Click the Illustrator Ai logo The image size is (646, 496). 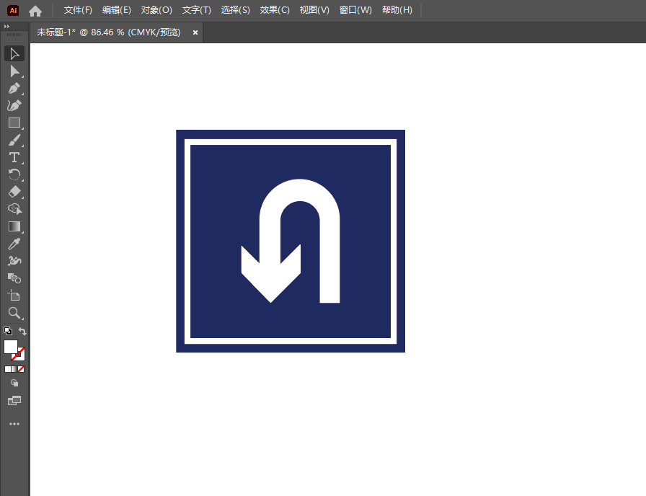pos(13,10)
